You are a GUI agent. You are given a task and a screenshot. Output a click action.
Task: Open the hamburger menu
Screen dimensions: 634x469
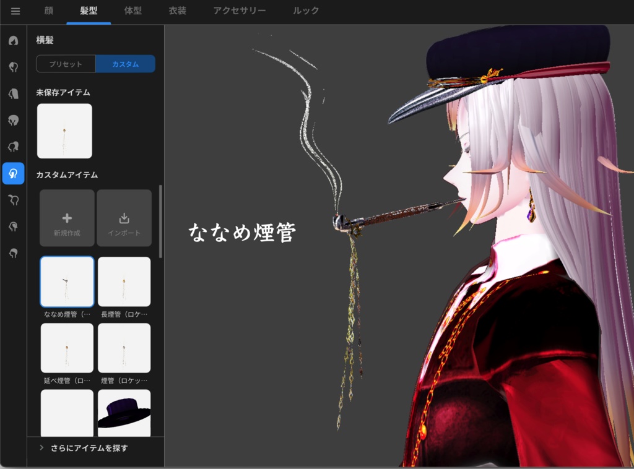click(x=15, y=11)
